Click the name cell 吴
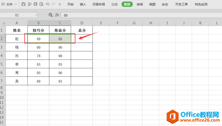Image resolution: width=222 pixels, height=126 pixels. (17, 81)
